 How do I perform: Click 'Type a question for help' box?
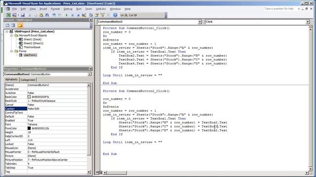279,9
